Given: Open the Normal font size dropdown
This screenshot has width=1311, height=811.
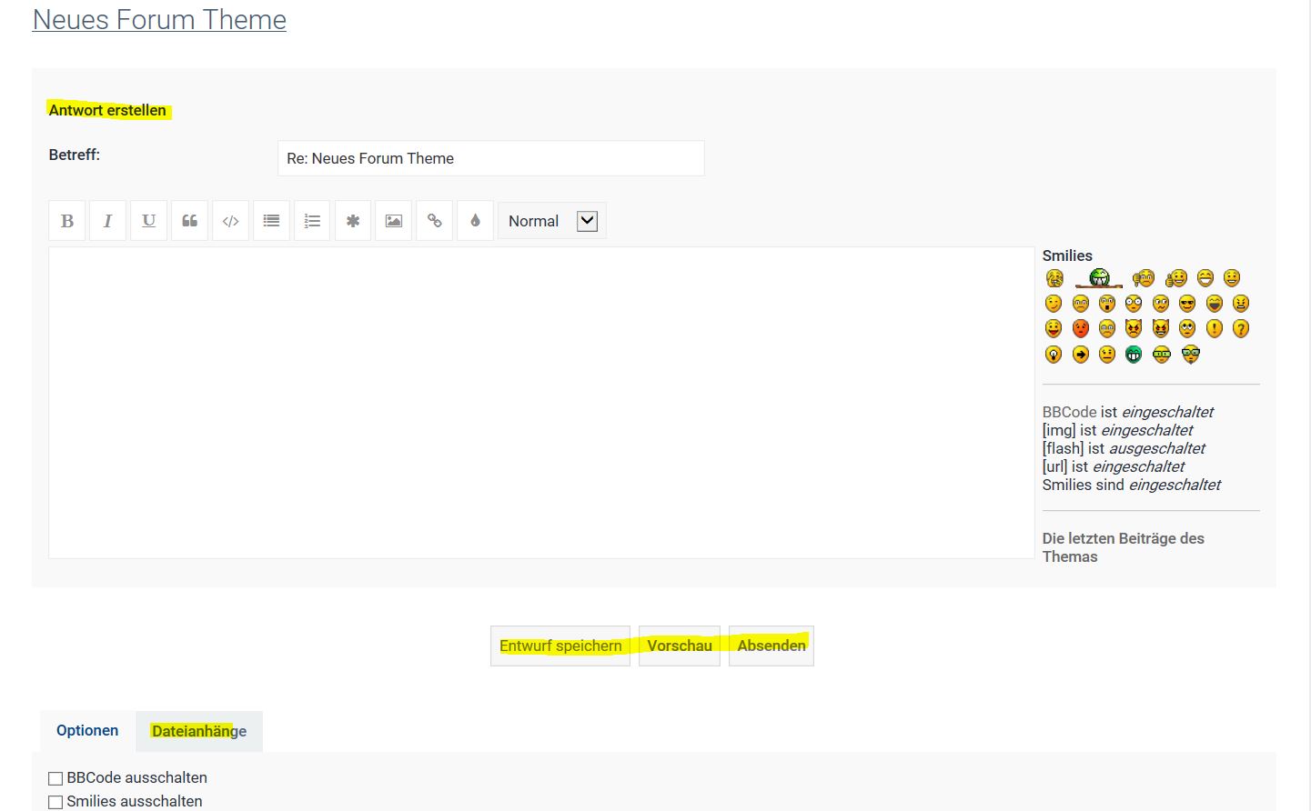Looking at the screenshot, I should (x=551, y=221).
